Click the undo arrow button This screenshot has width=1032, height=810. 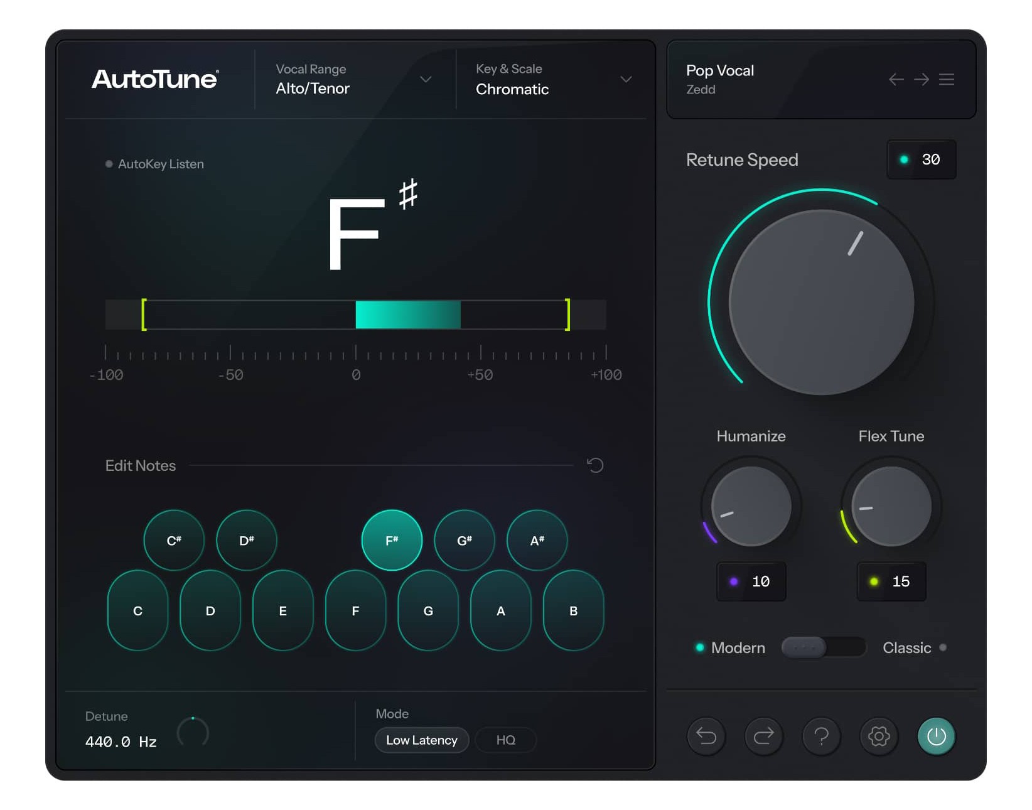[x=706, y=736]
